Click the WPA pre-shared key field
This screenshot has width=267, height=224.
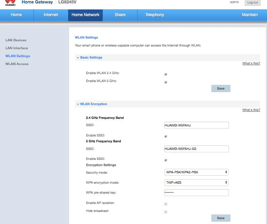point(196,193)
